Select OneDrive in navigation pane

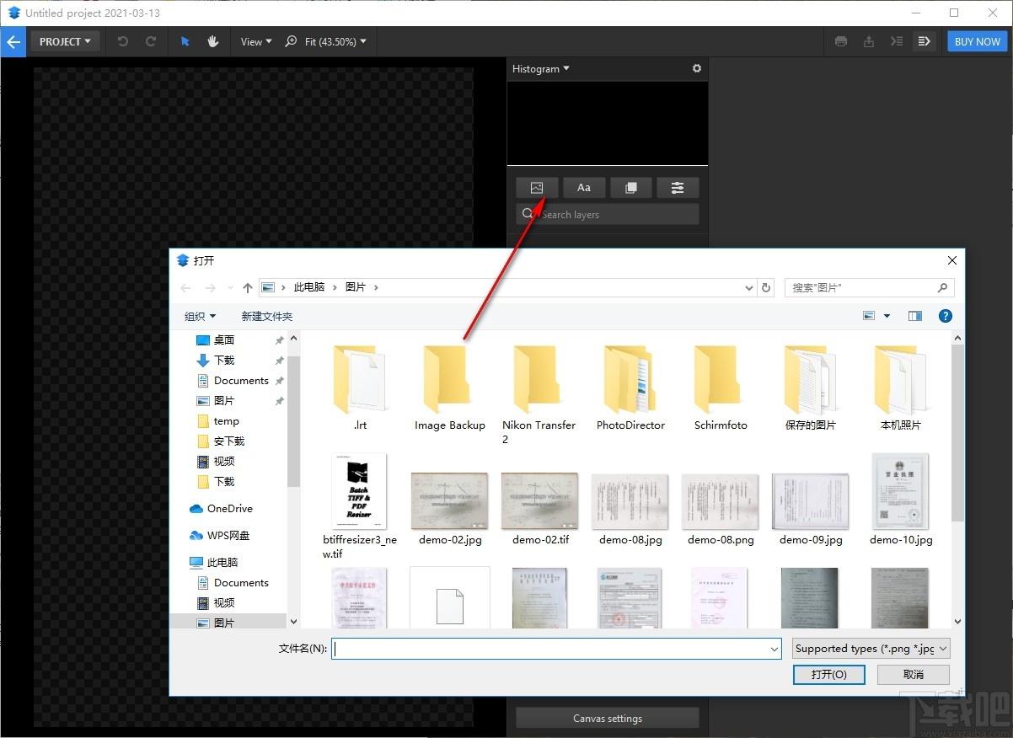229,509
